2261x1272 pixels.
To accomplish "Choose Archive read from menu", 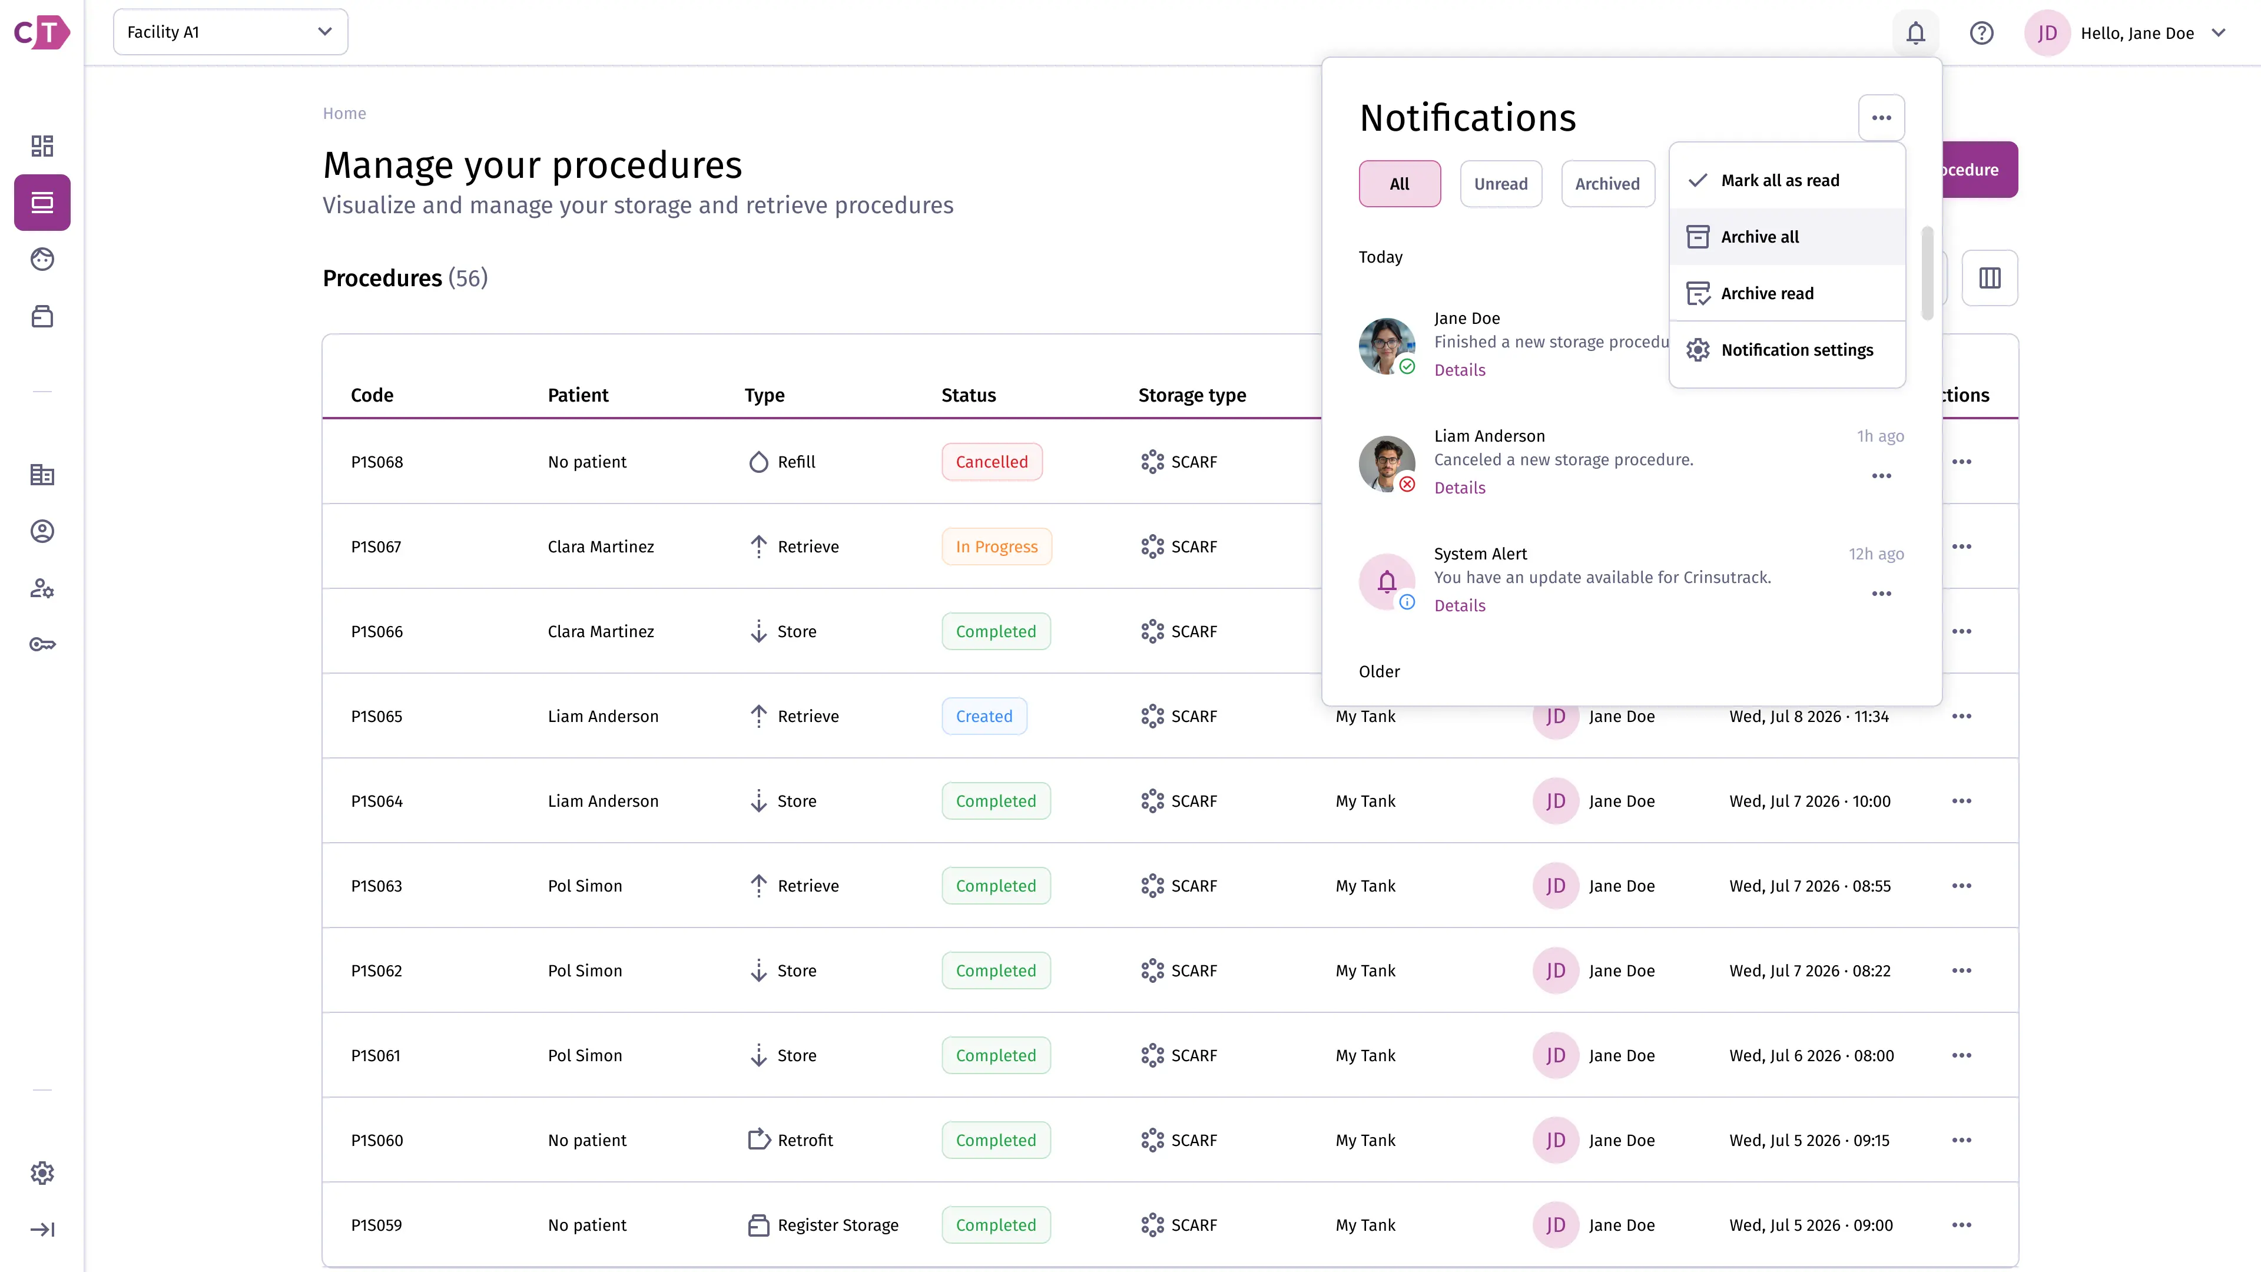I will (x=1787, y=293).
